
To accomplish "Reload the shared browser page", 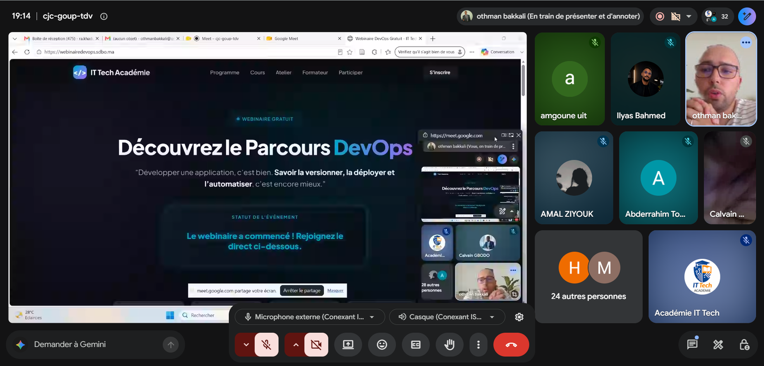I will (x=27, y=52).
